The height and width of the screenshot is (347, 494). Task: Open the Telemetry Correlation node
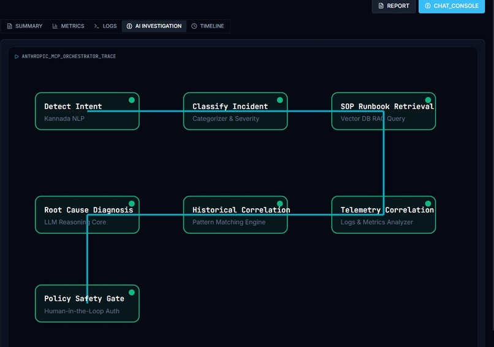pyautogui.click(x=384, y=215)
